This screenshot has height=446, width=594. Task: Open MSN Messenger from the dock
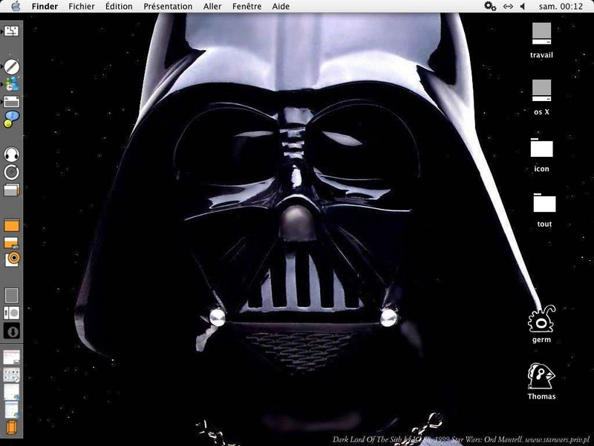tap(11, 84)
